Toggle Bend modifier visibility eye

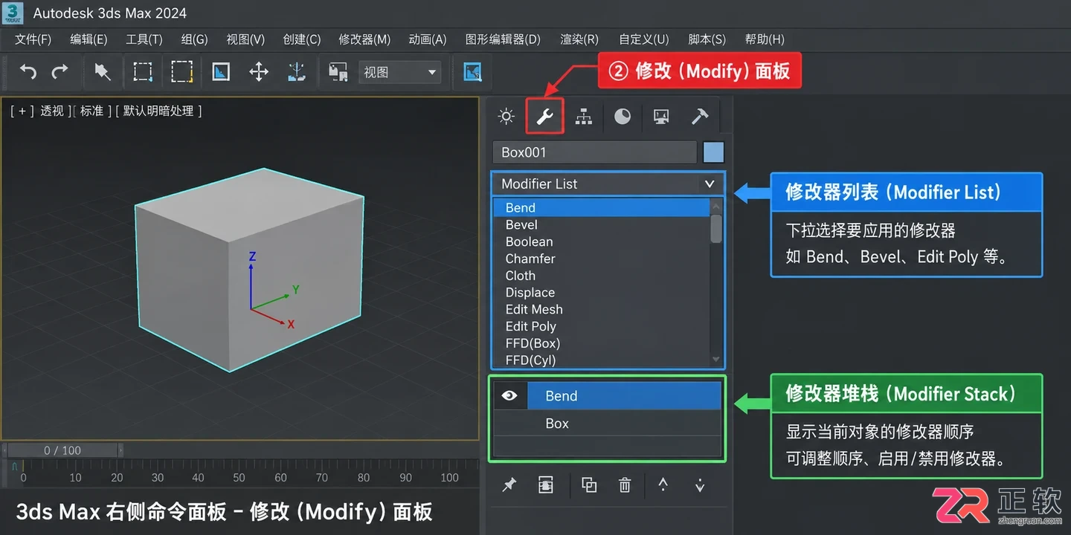point(509,396)
